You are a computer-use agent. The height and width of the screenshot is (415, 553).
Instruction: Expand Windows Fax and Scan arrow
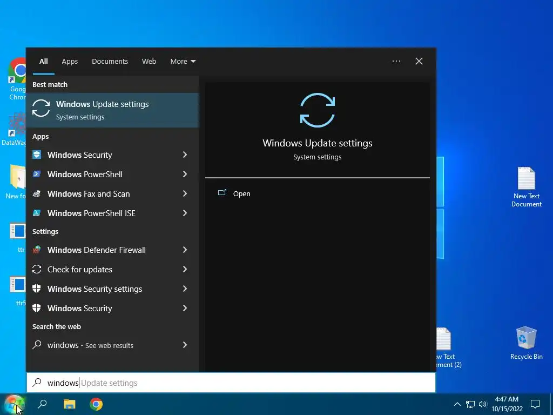tap(185, 193)
